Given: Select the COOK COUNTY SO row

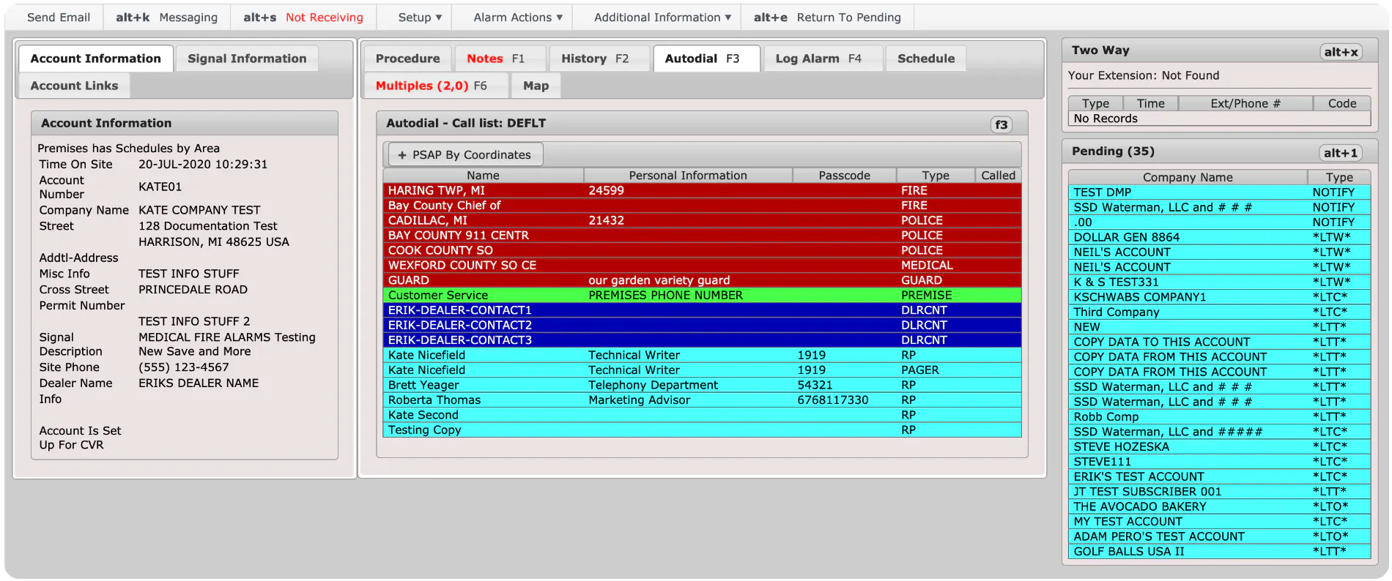Looking at the screenshot, I should coord(702,250).
